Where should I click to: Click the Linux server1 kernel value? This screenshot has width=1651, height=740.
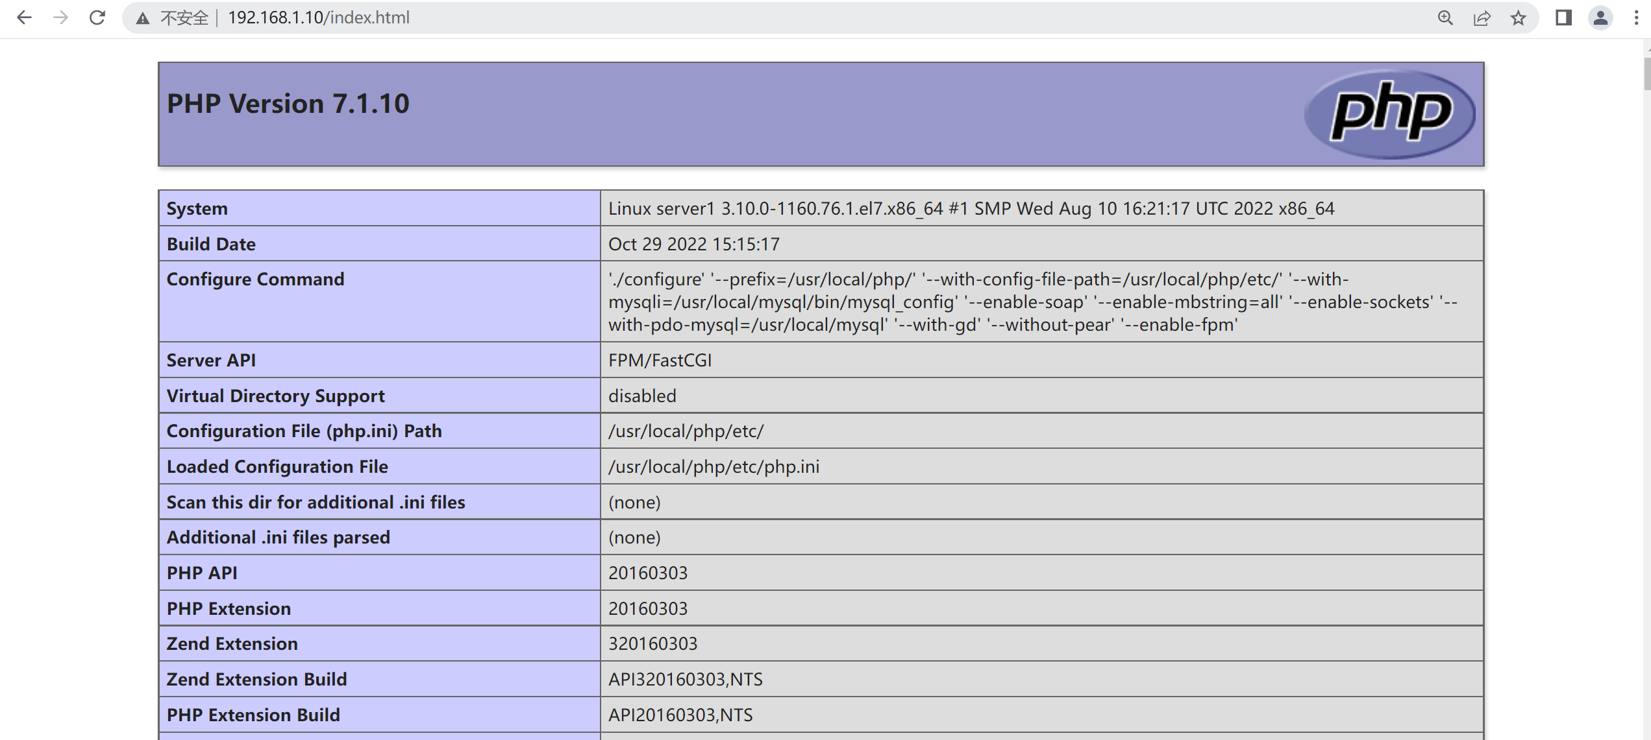971,209
